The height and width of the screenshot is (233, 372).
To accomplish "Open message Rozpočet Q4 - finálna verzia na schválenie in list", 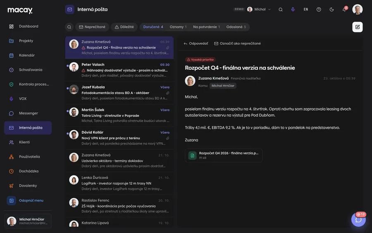I will point(119,48).
